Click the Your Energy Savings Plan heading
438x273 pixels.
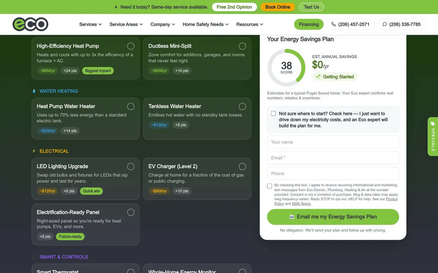coord(300,39)
